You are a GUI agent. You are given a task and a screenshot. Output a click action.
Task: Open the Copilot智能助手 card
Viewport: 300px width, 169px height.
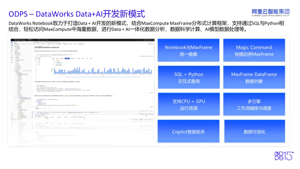point(188,131)
